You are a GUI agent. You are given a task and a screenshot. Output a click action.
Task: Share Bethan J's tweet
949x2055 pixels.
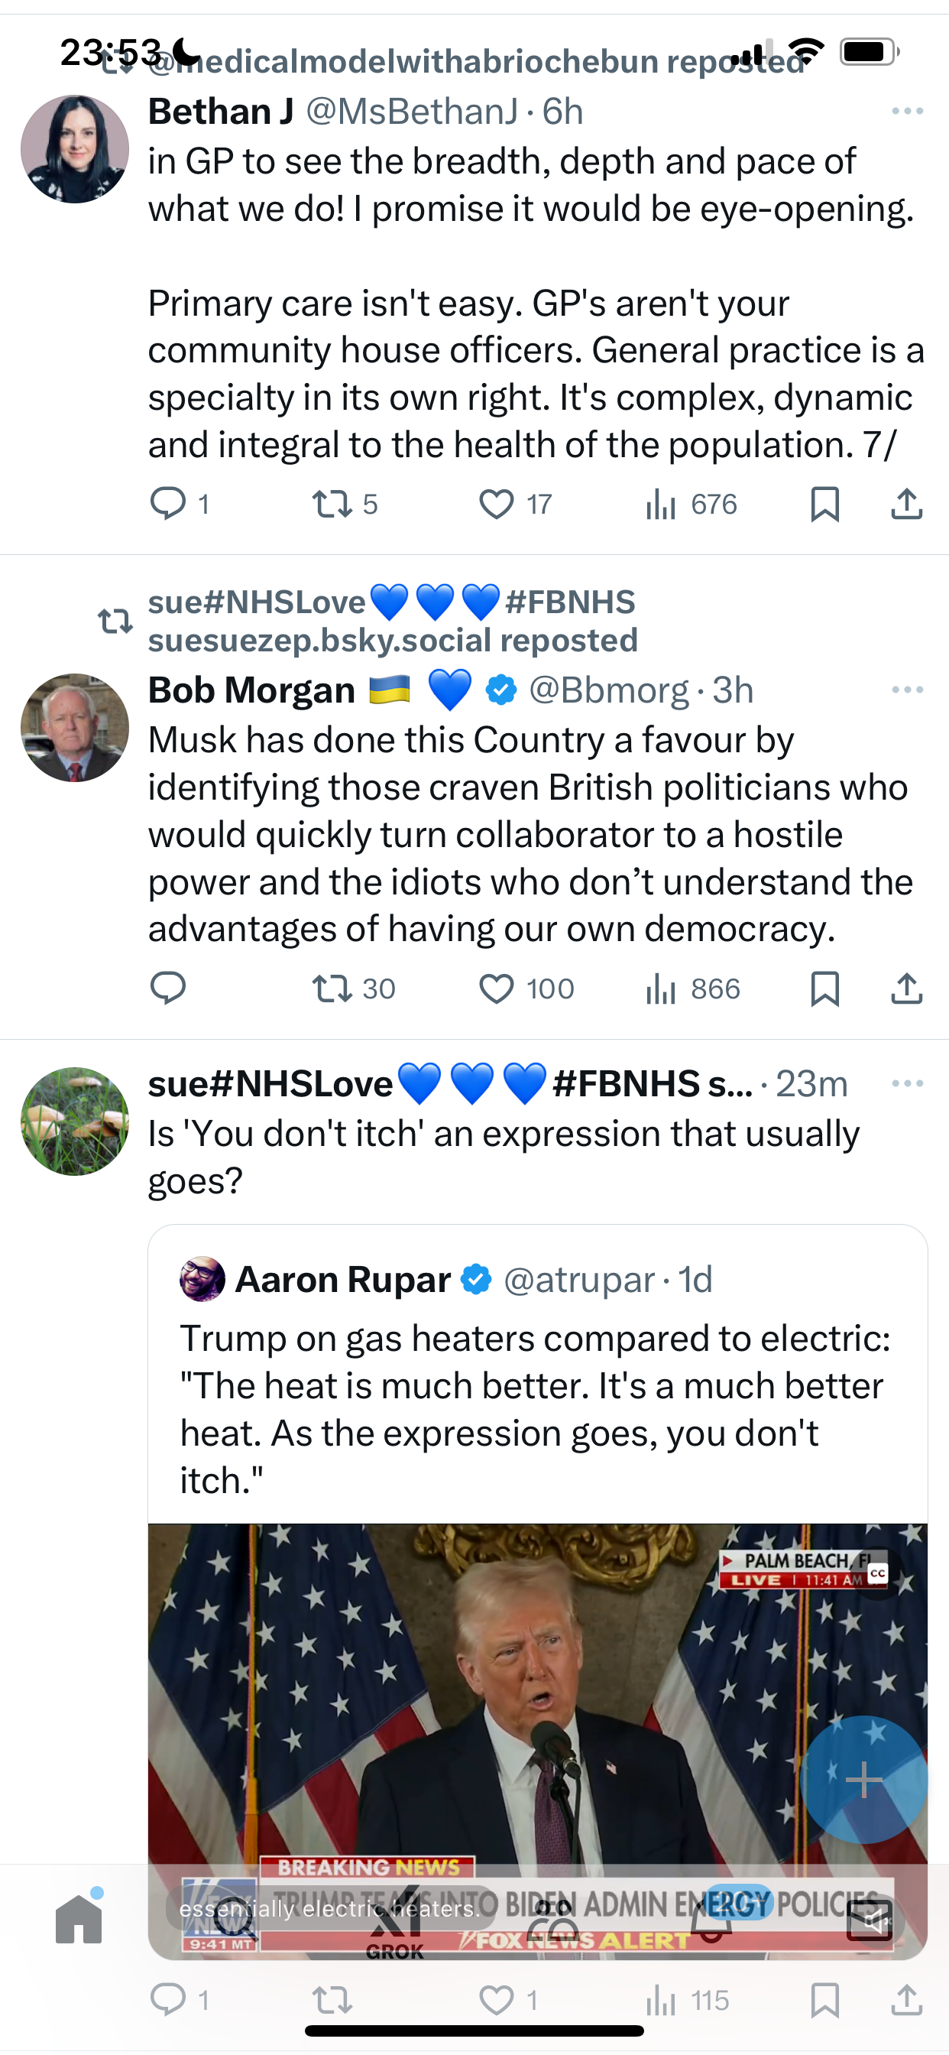point(907,504)
